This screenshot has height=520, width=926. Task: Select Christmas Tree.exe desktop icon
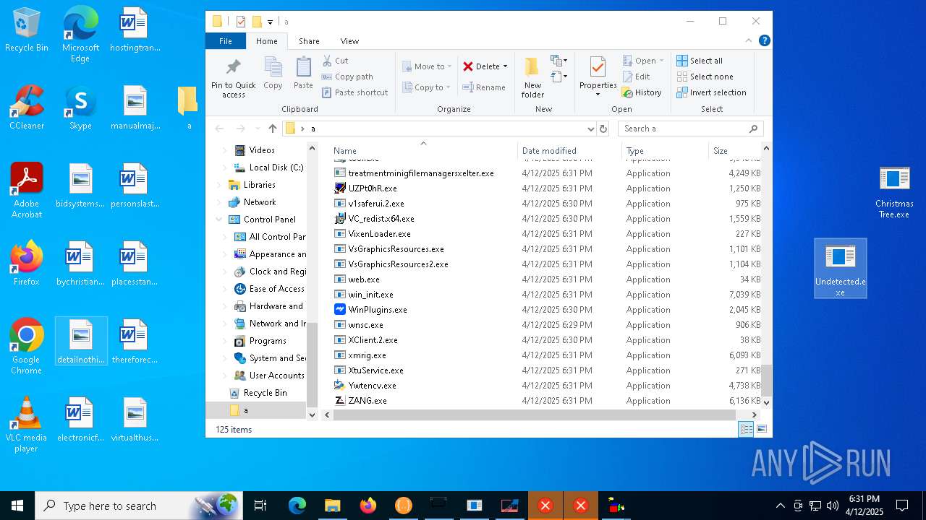coord(894,192)
